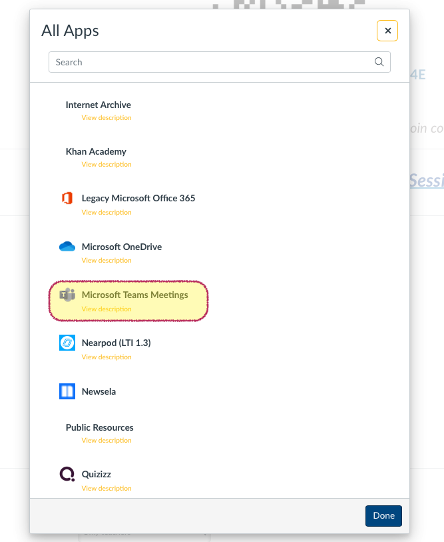Open View description under Quizizz
Viewport: 444px width, 542px height.
[107, 489]
